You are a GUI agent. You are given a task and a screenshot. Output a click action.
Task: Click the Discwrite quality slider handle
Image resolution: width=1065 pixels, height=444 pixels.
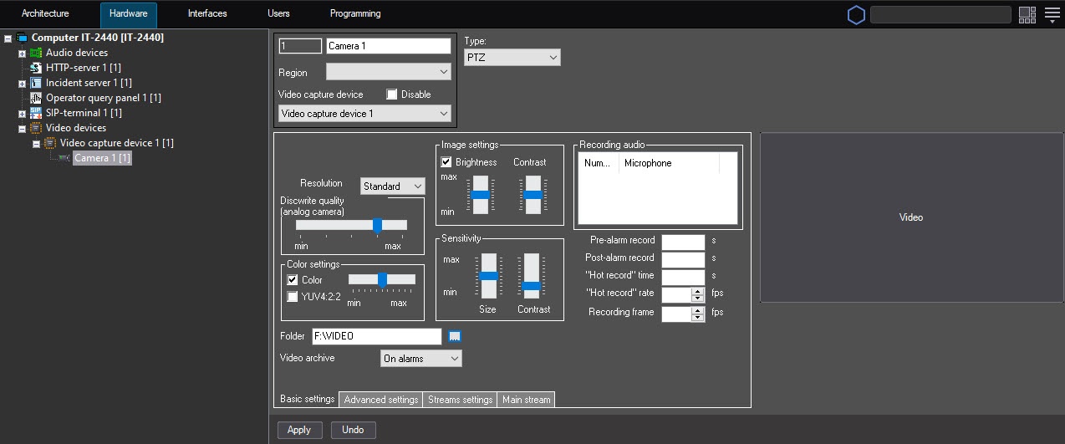377,225
